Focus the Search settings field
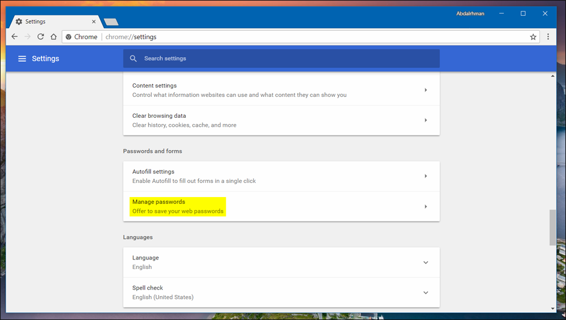 coord(281,58)
